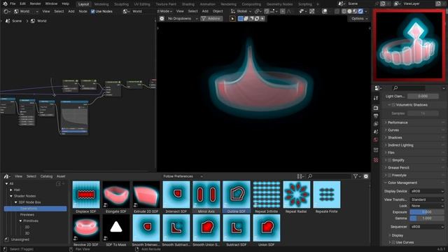
Task: Switch to the Modeling workspace tab
Action: click(x=101, y=4)
